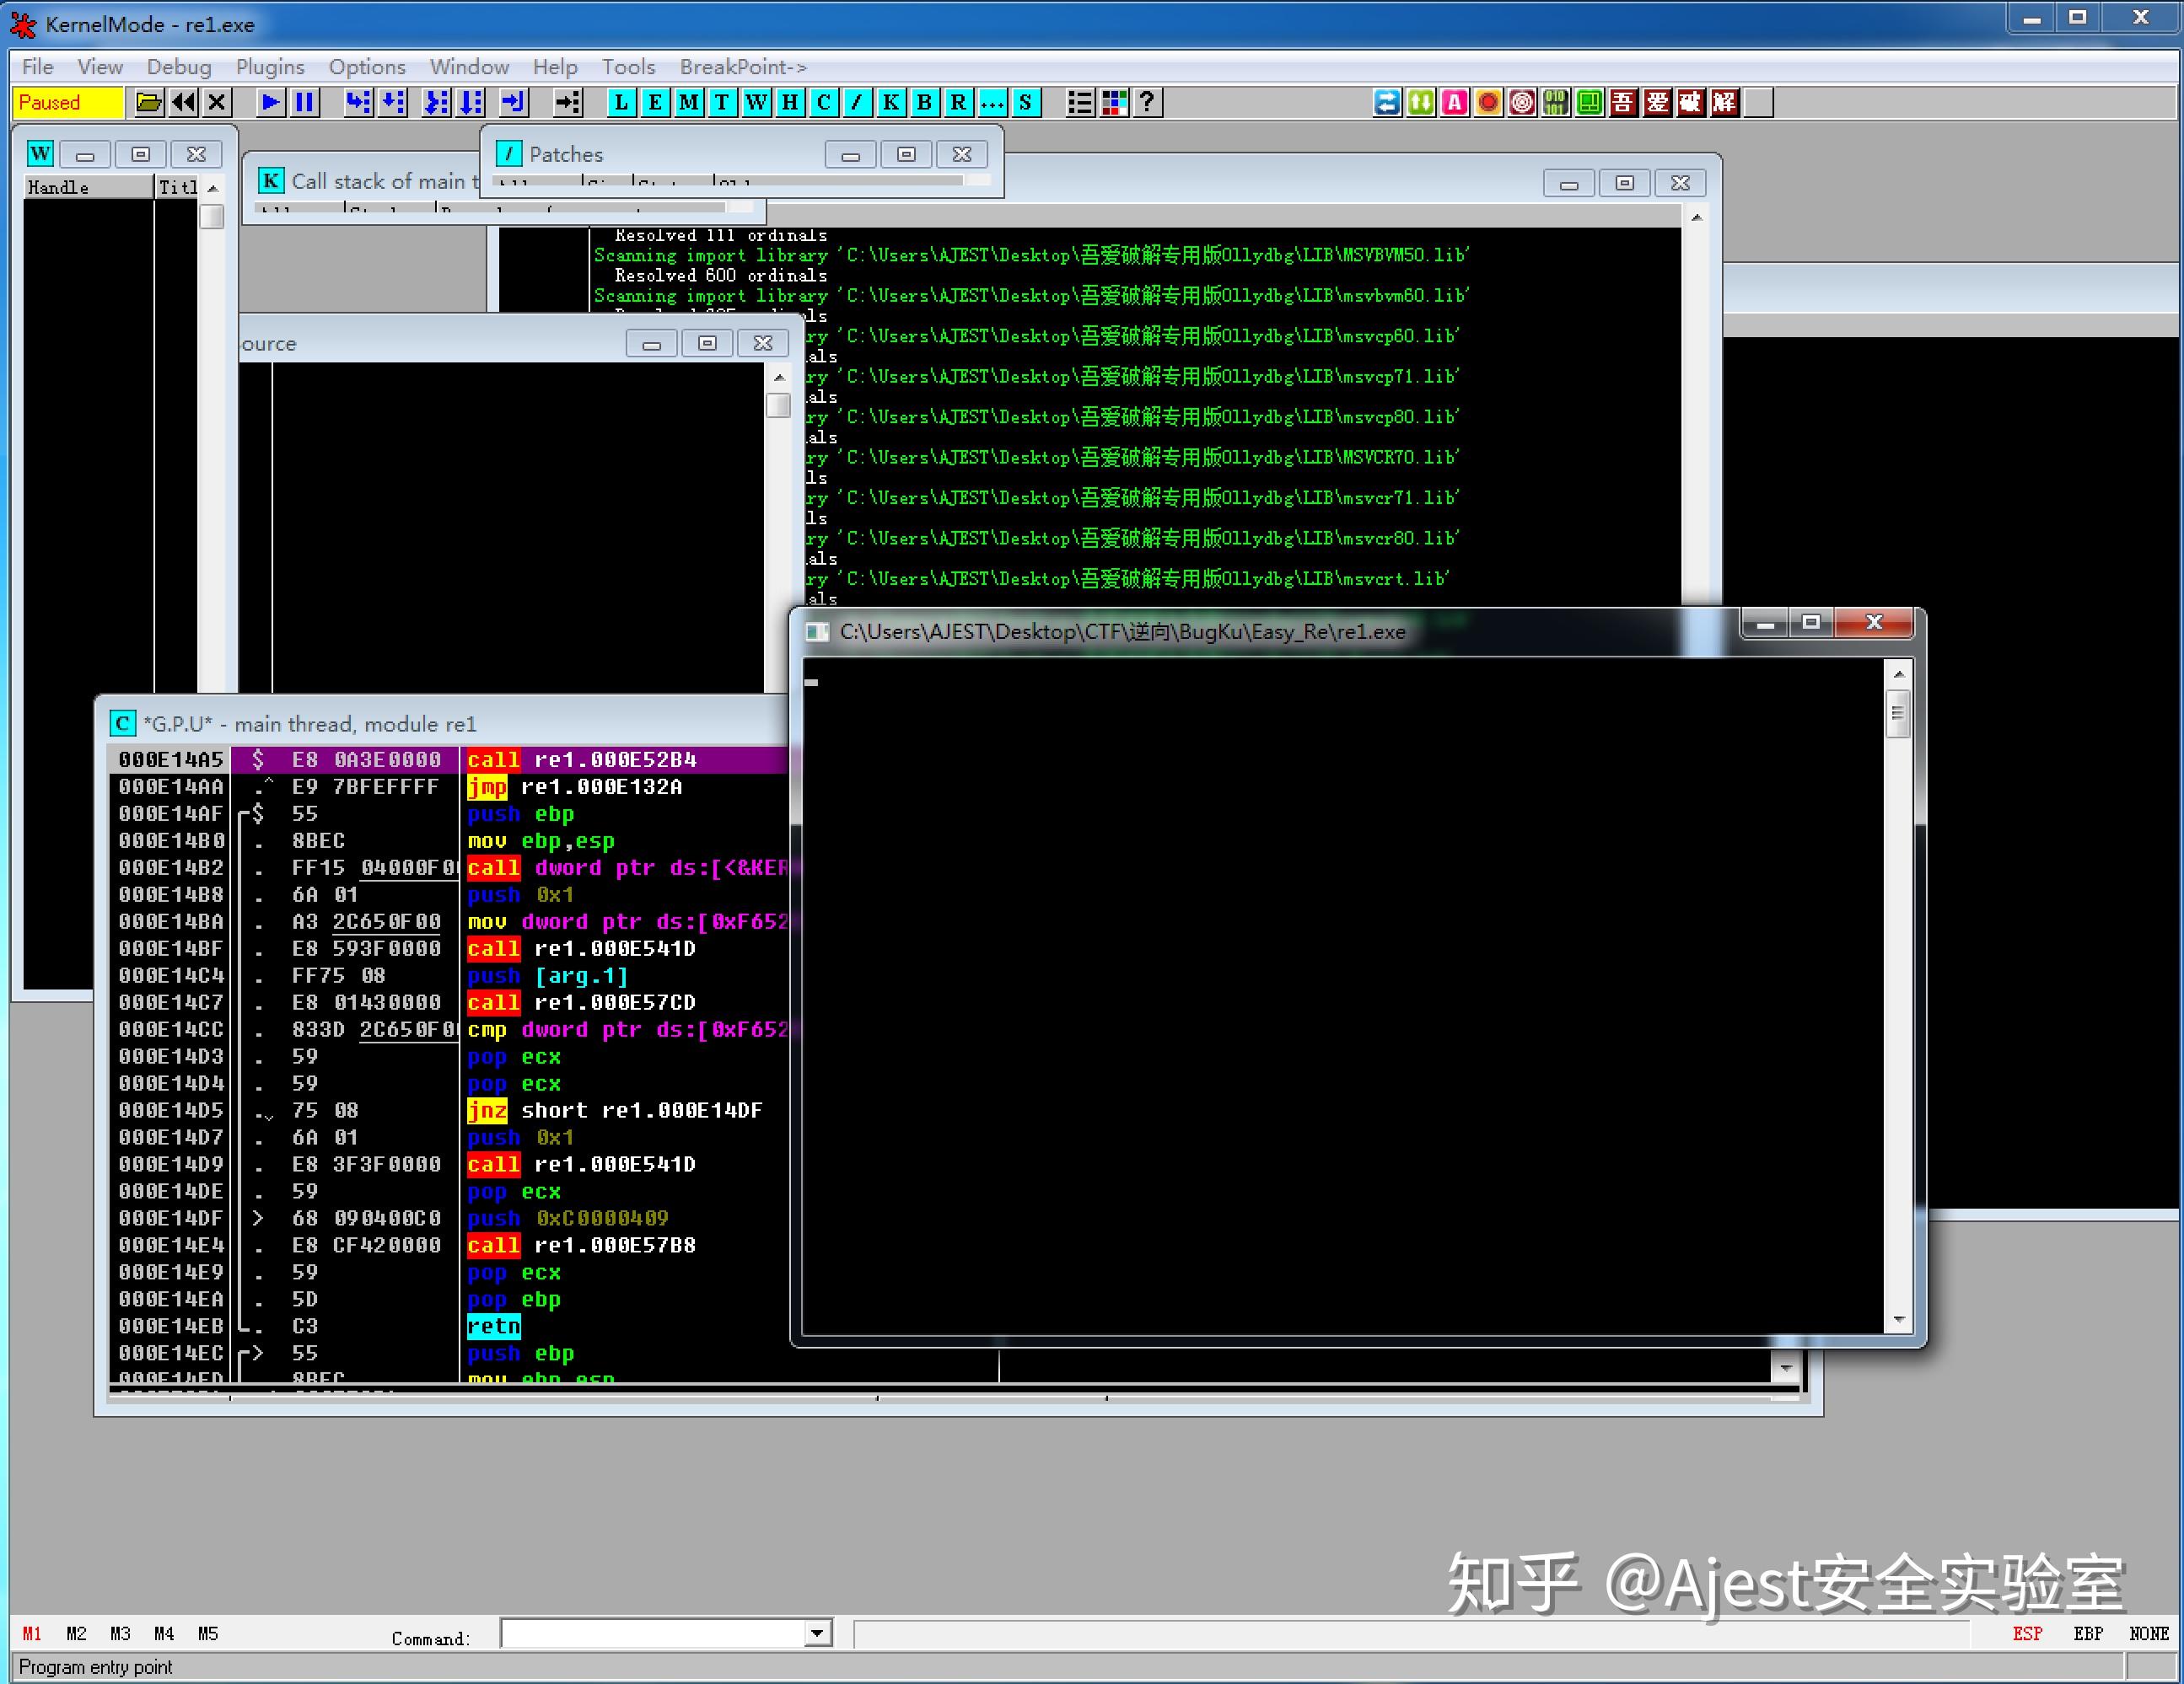This screenshot has height=1684, width=2184.
Task: Click the Open file folder icon
Action: click(x=149, y=102)
